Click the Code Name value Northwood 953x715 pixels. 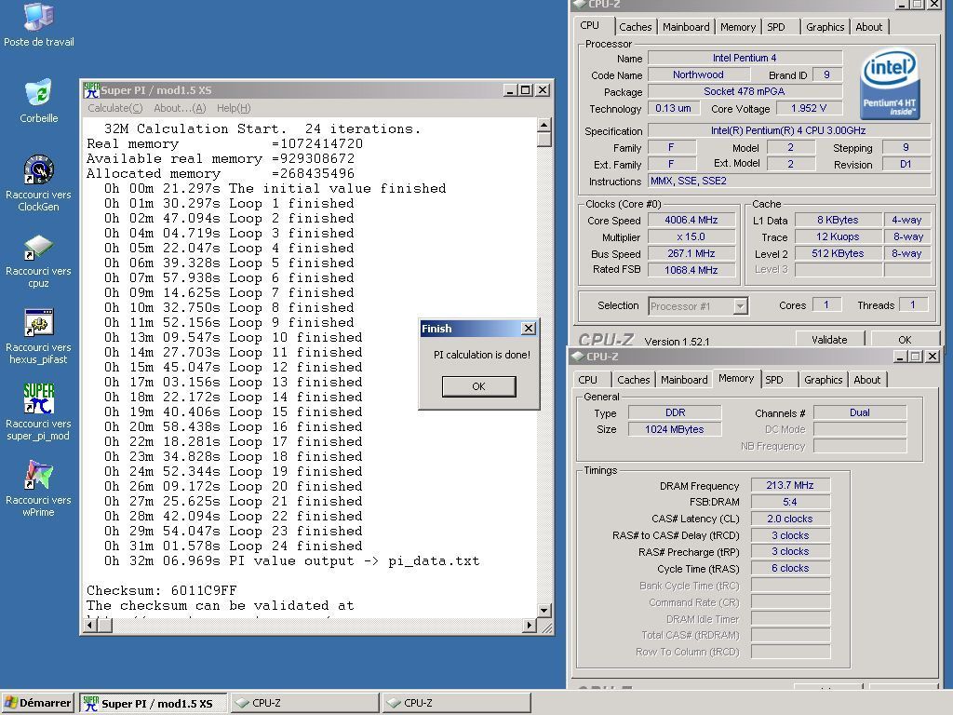tap(698, 74)
